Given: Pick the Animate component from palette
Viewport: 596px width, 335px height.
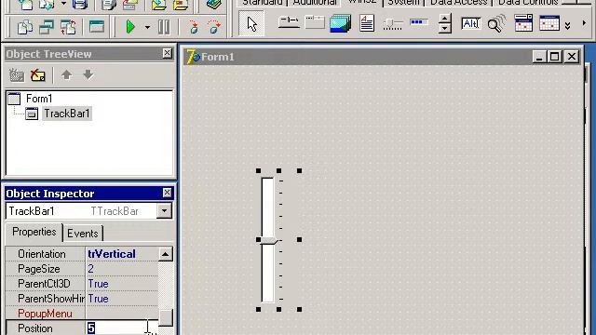Looking at the screenshot, I should click(496, 23).
